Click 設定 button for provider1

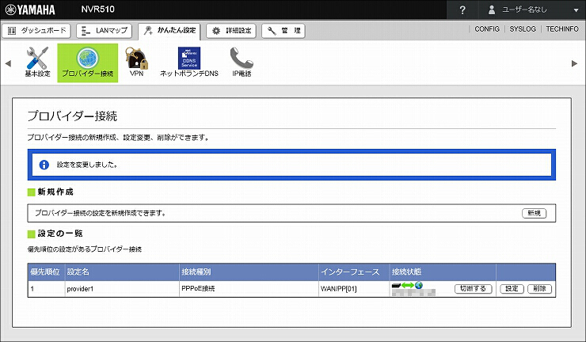[512, 288]
